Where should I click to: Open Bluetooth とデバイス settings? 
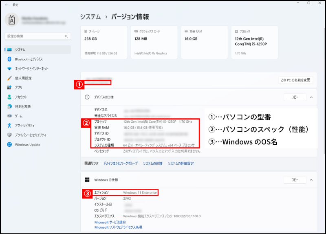coord(38,59)
